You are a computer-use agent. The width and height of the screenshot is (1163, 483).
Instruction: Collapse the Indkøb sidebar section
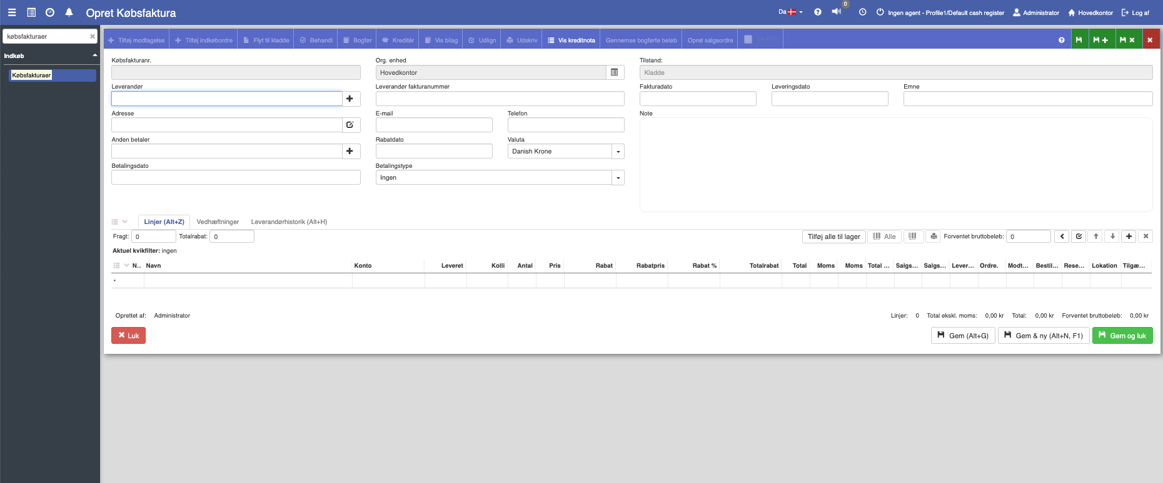point(95,56)
